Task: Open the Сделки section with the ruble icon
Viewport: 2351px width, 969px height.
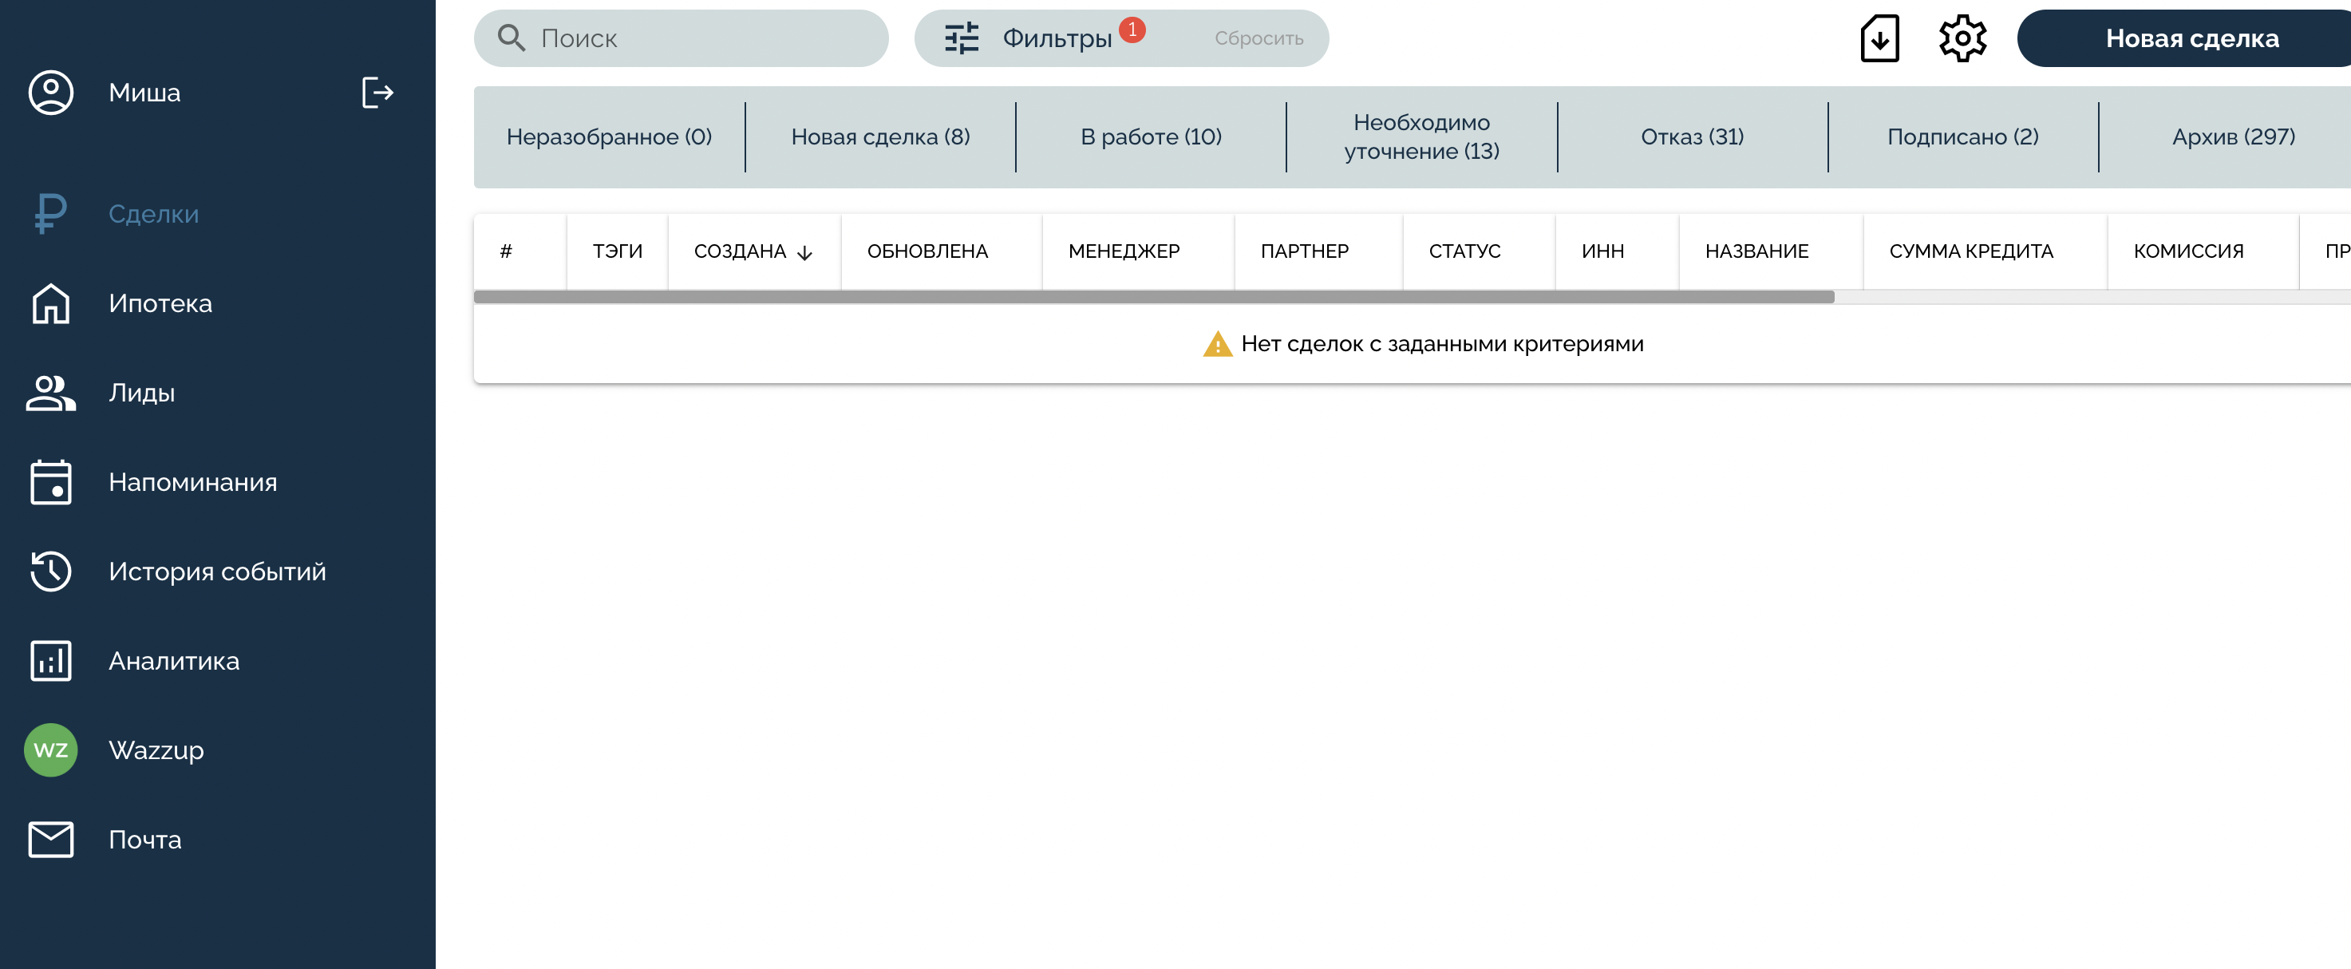Action: point(152,213)
